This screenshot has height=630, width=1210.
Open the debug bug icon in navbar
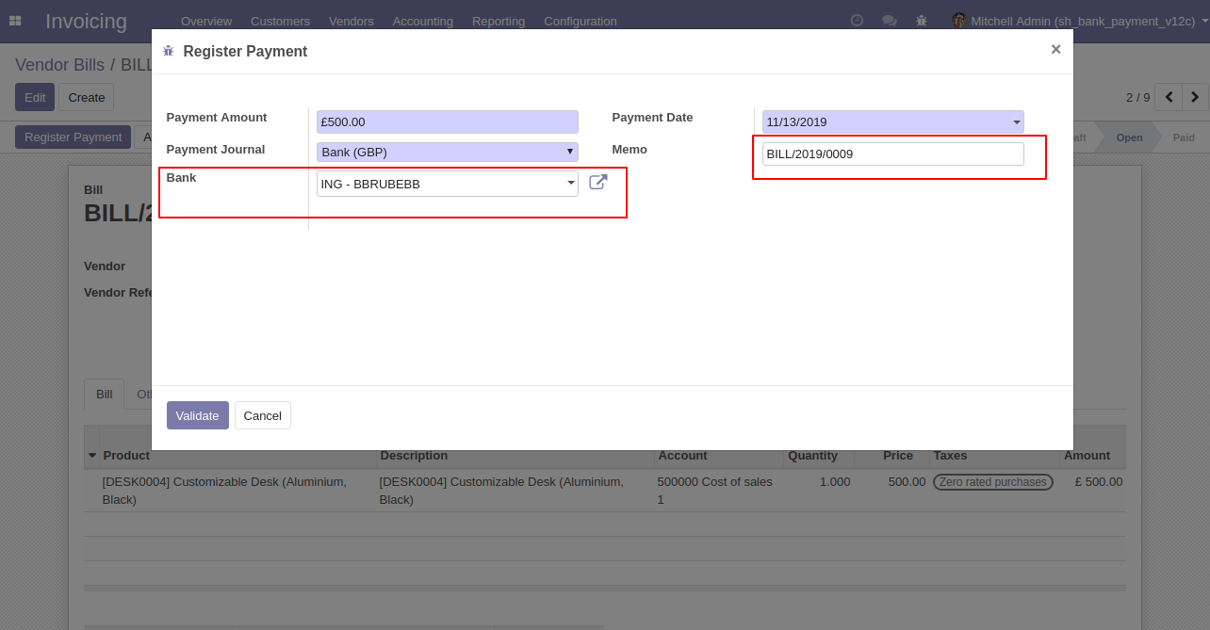coord(922,21)
